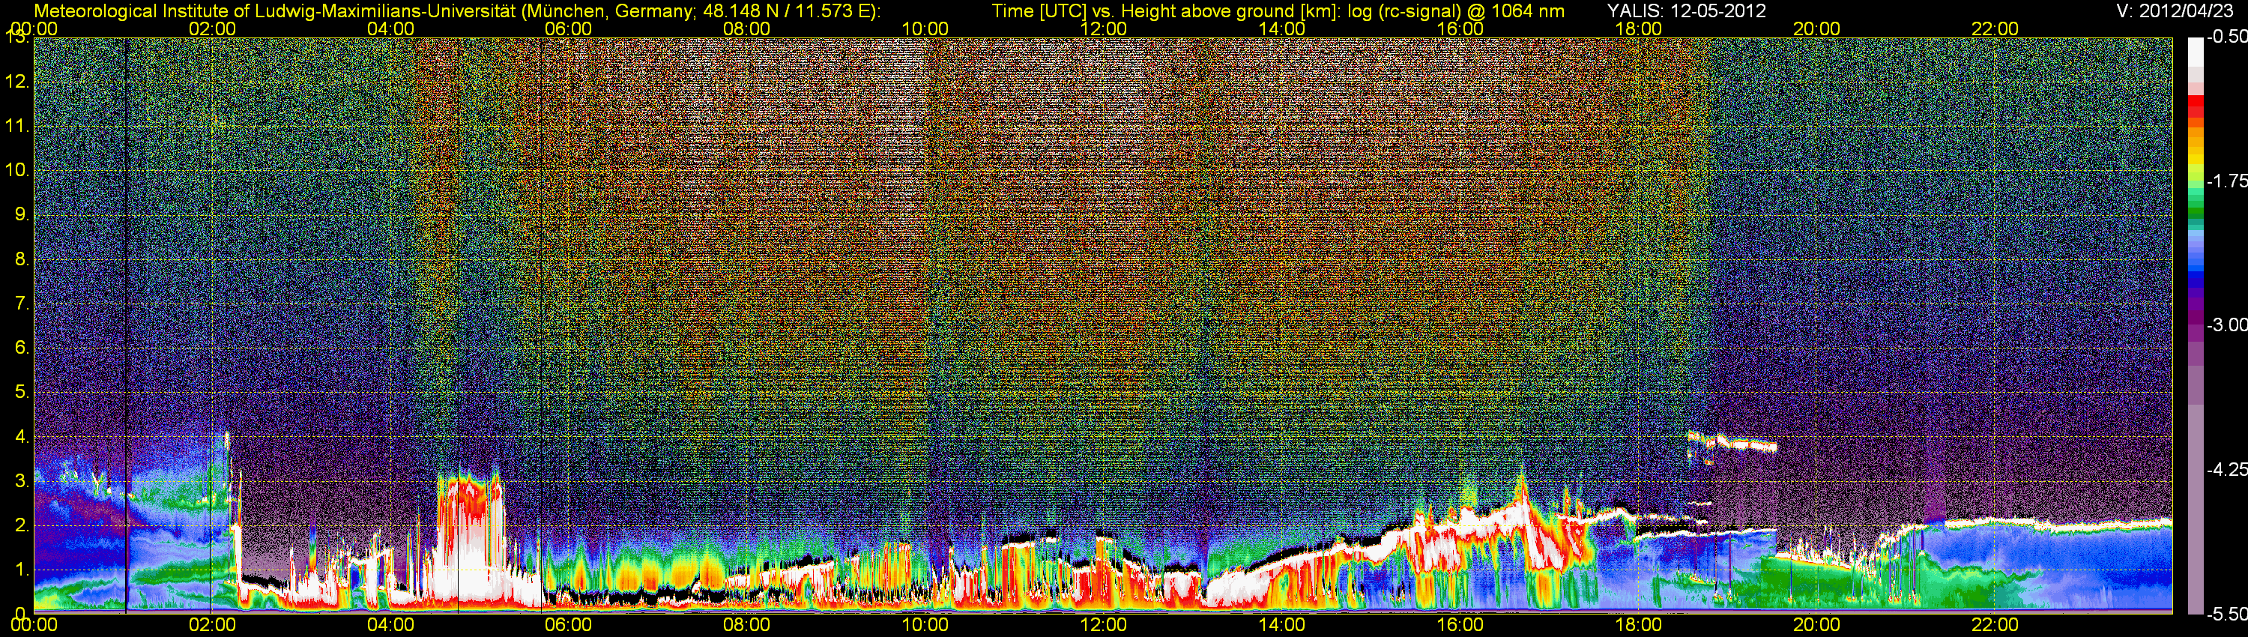This screenshot has width=2248, height=637.
Task: Click the tall white-red plume near 05:00
Action: (471, 541)
